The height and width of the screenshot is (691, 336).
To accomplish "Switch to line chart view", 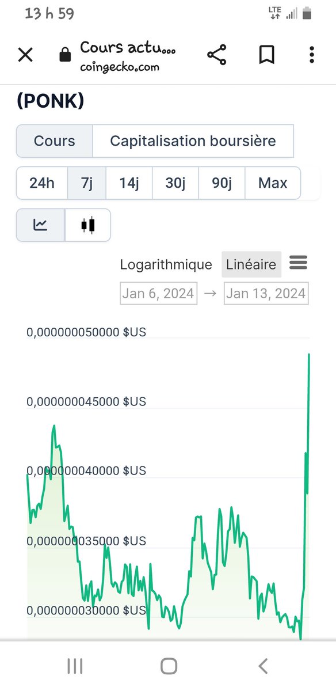I will [40, 225].
